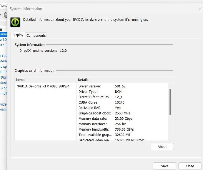
Task: Click the Details list scrollbar thumb
Action: pos(170,102)
